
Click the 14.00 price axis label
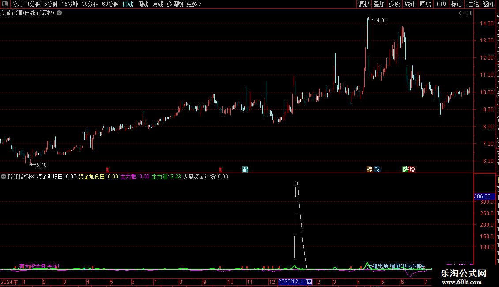tap(487, 23)
